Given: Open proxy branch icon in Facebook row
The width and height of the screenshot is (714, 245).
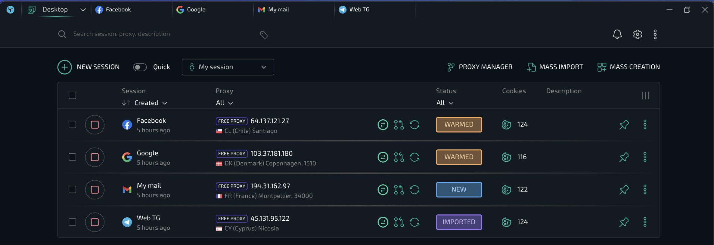Looking at the screenshot, I should [x=399, y=124].
